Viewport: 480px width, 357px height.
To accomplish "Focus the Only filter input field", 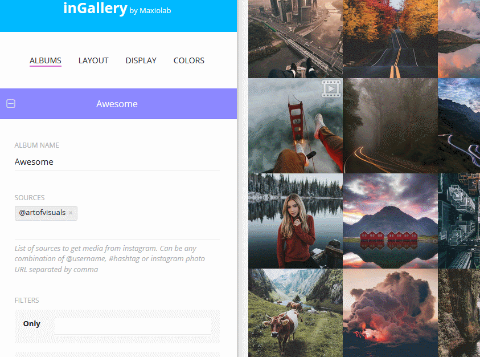I will pyautogui.click(x=133, y=326).
